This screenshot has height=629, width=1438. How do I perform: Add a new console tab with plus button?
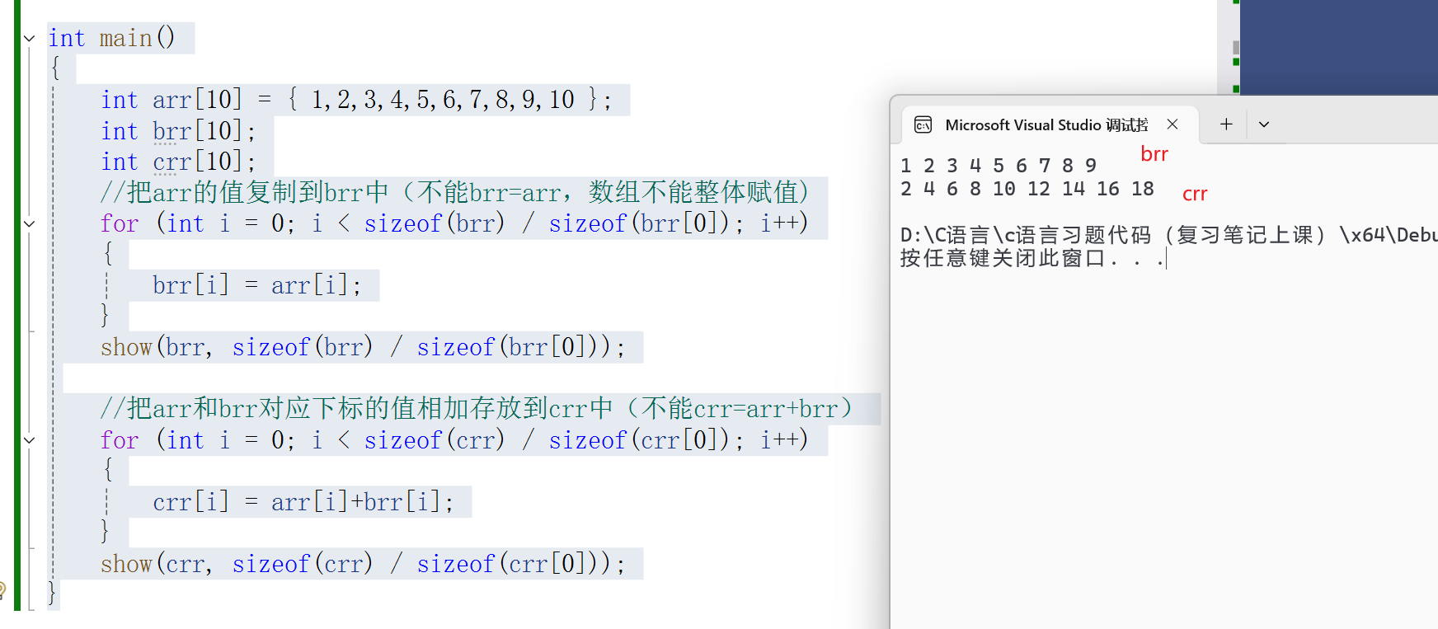point(1226,124)
